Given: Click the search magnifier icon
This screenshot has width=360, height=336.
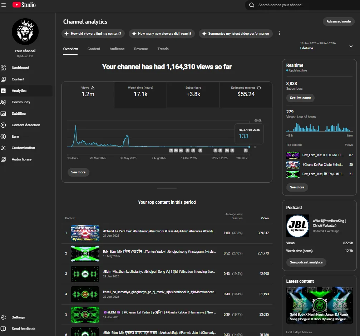Looking at the screenshot, I should pyautogui.click(x=252, y=5).
